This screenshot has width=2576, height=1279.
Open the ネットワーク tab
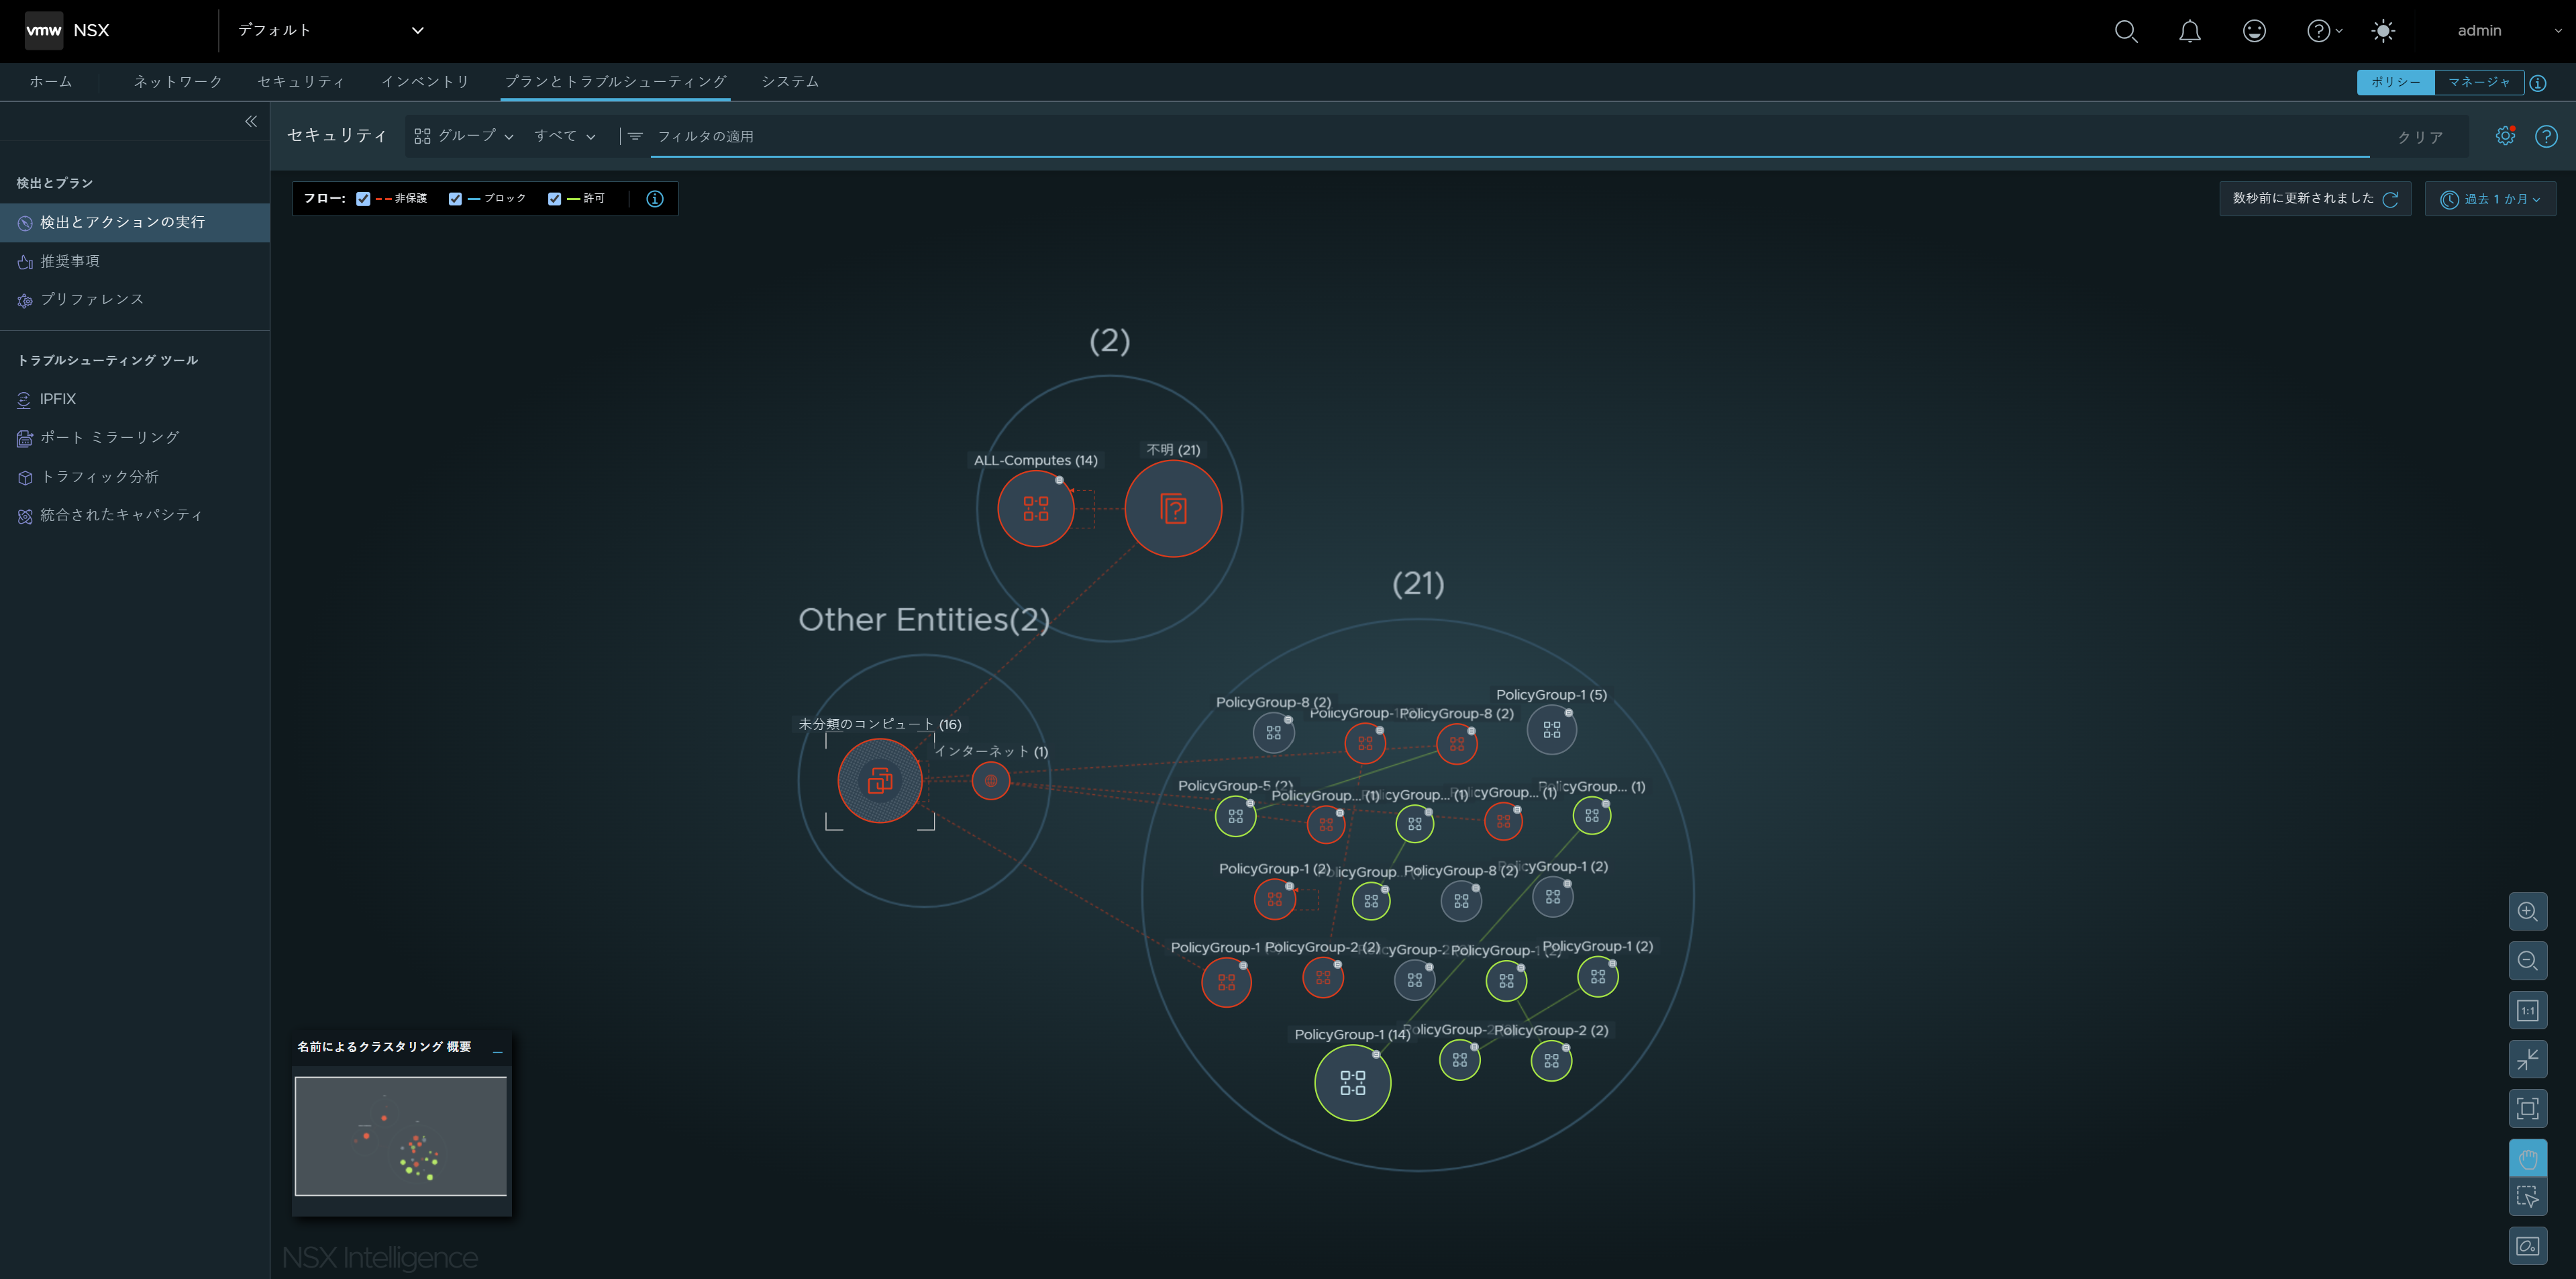(178, 81)
